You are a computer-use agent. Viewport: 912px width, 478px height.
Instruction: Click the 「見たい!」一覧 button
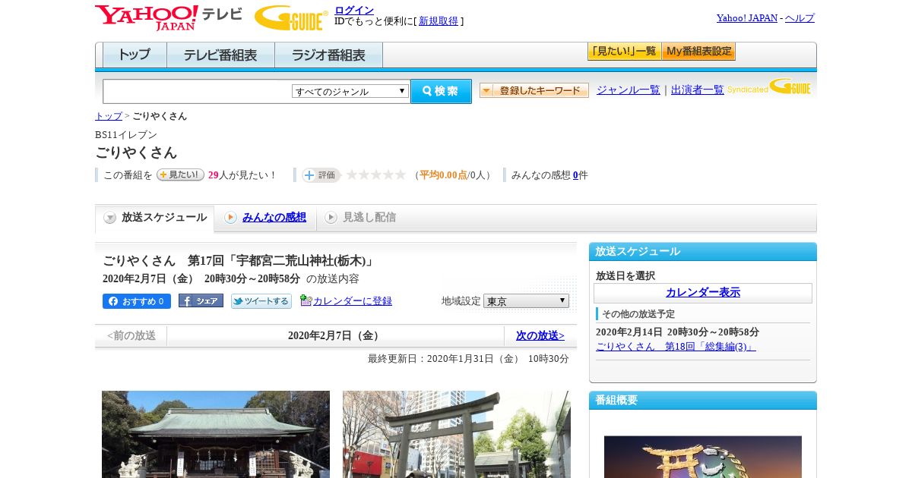pos(624,52)
